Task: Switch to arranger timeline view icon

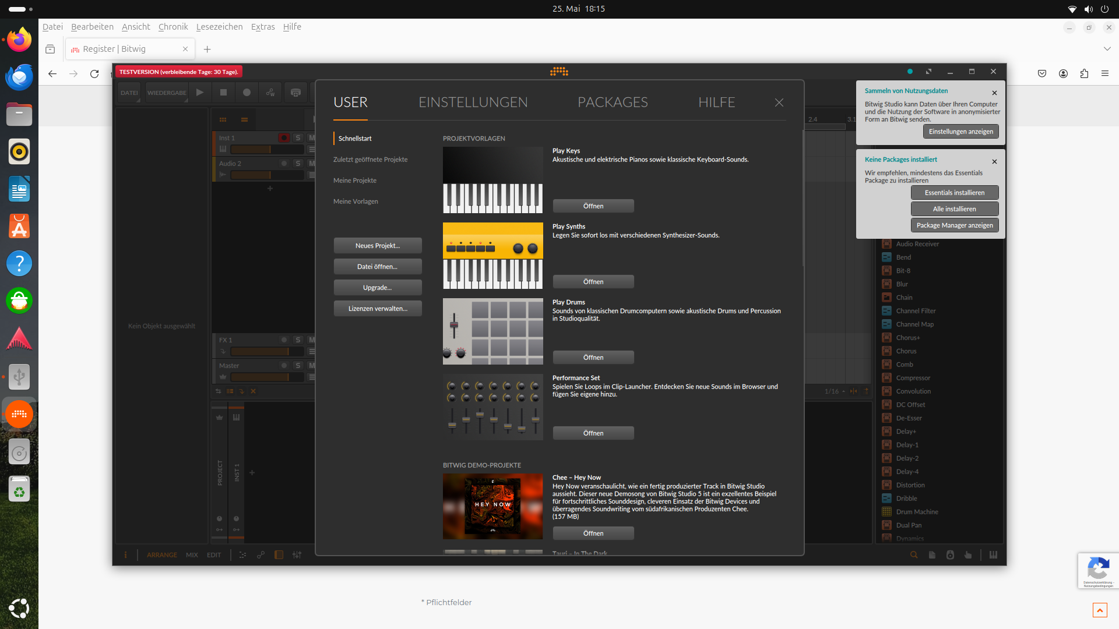Action: click(x=244, y=120)
